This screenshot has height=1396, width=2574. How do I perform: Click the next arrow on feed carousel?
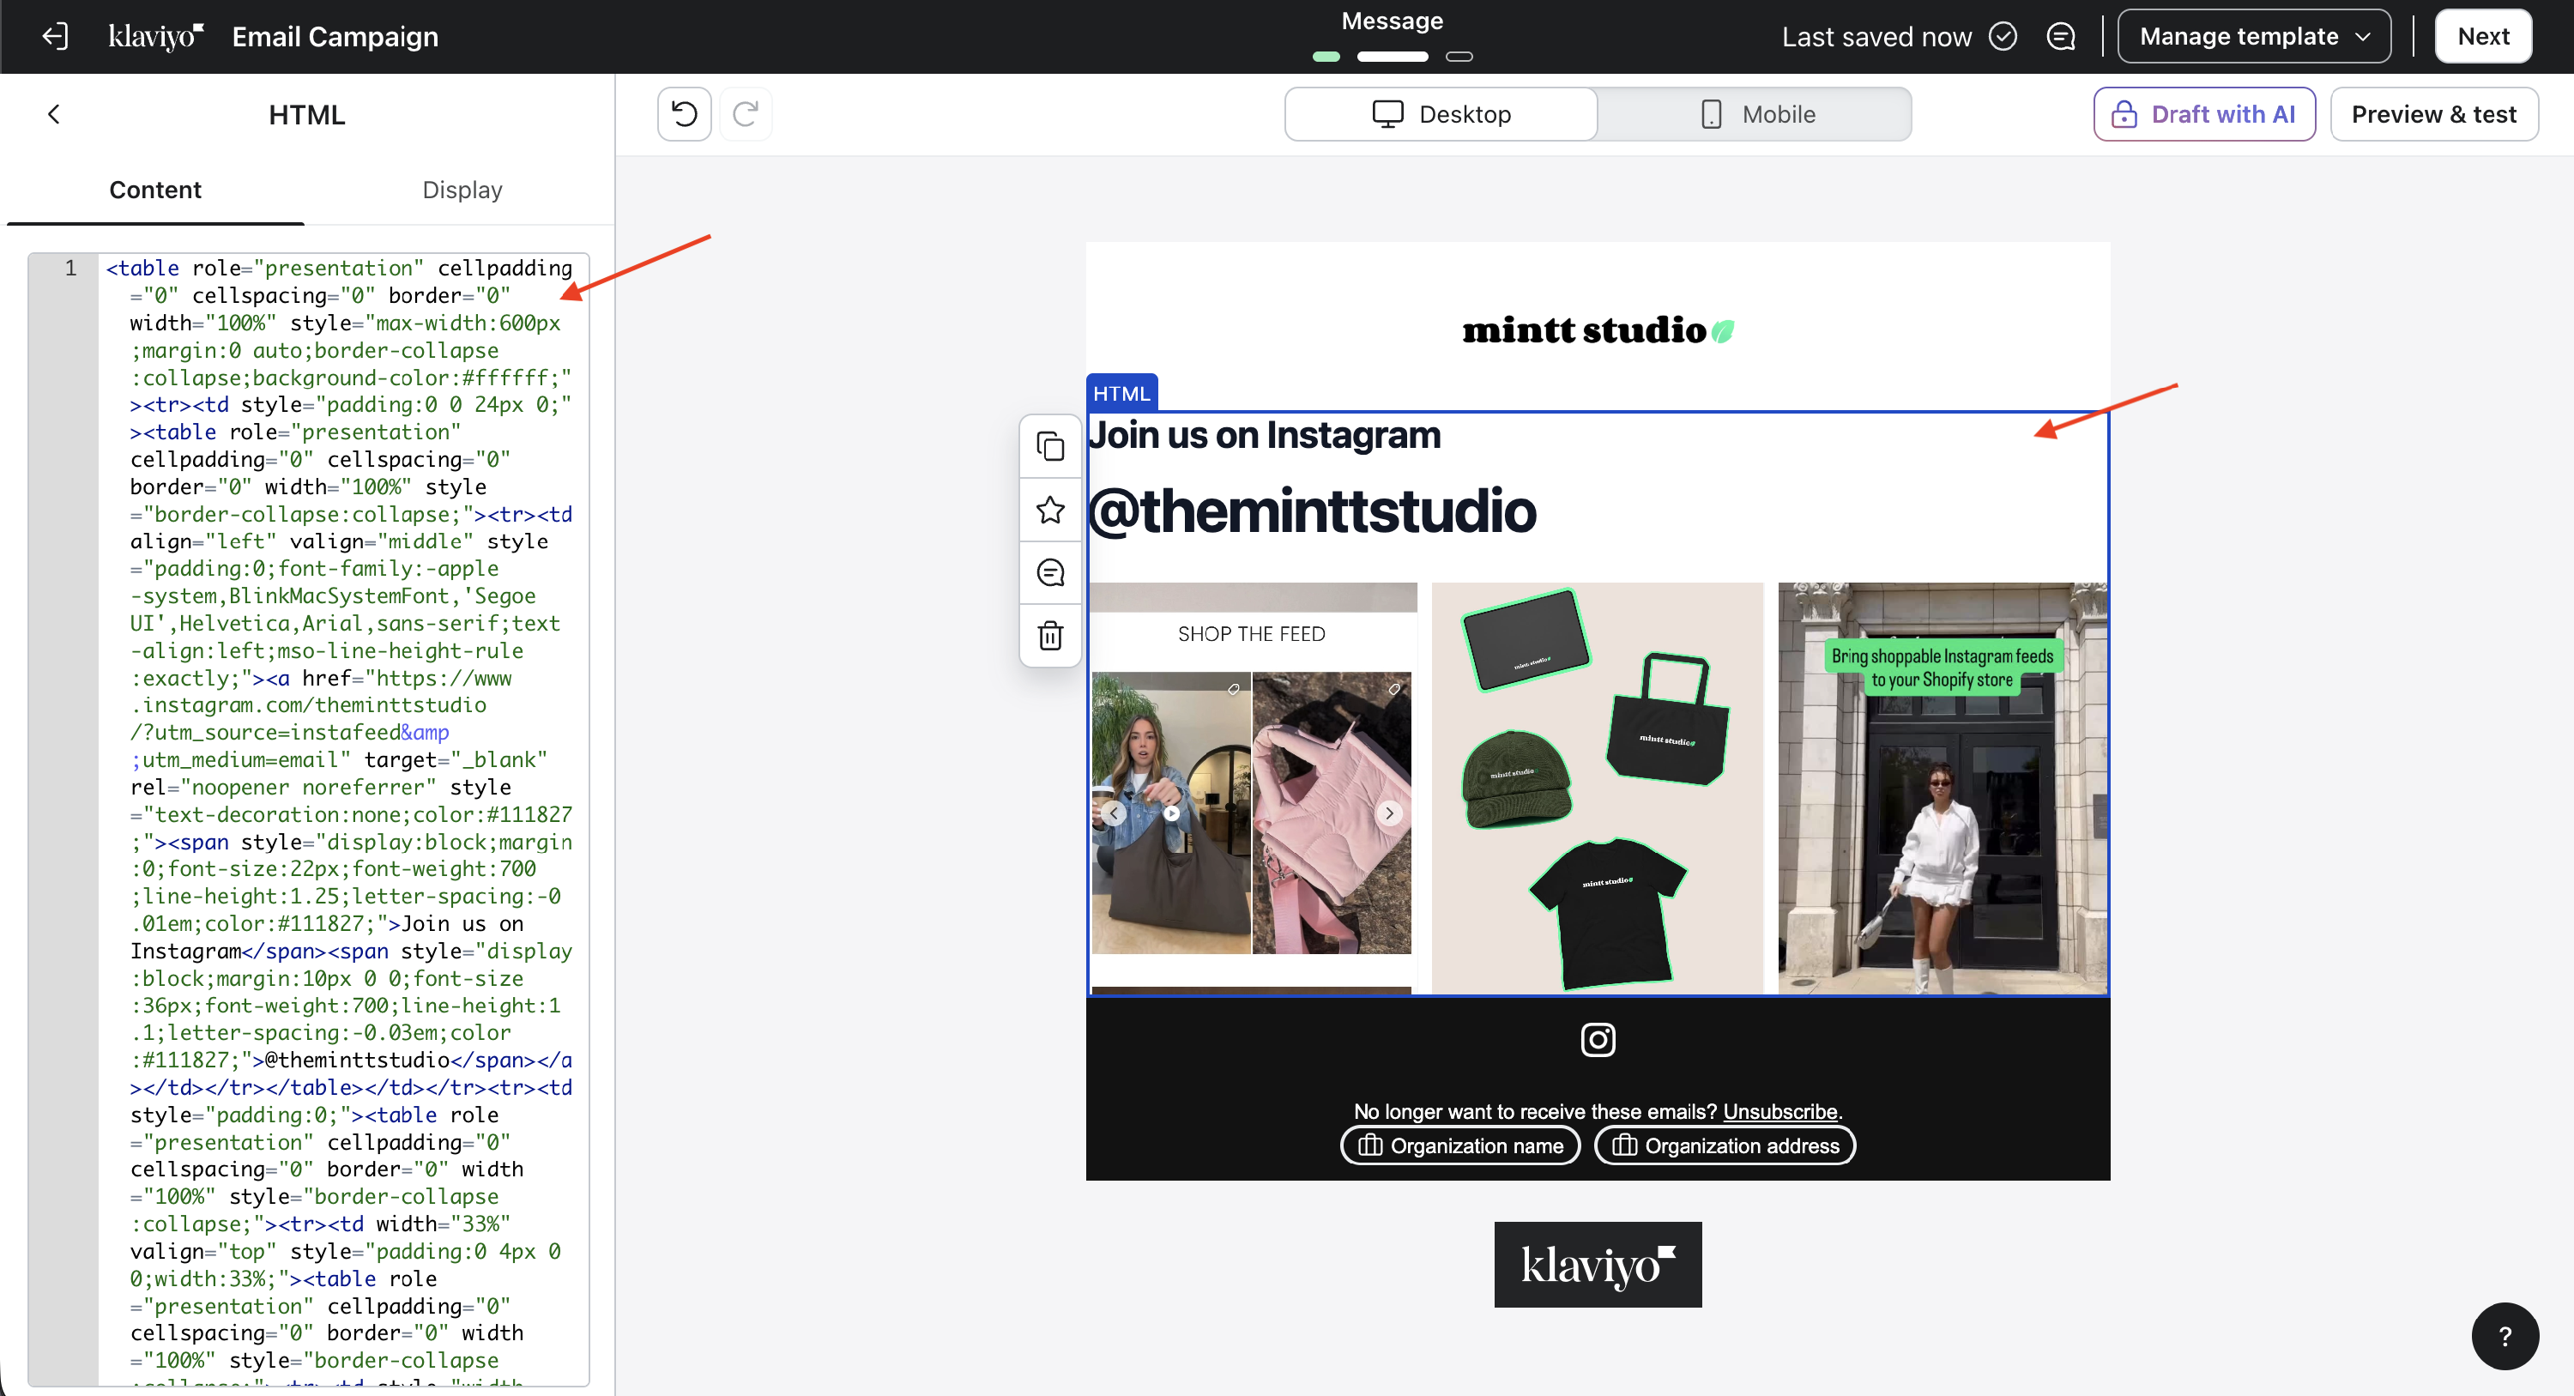(1389, 813)
